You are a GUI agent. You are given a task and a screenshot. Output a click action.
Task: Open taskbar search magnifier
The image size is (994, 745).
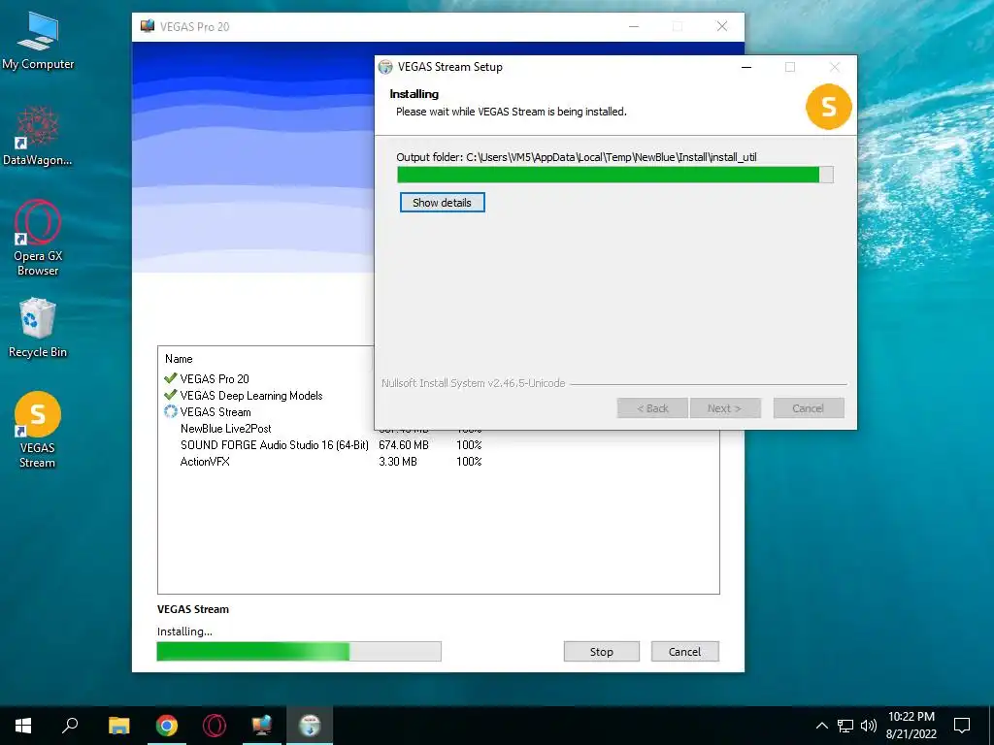70,726
